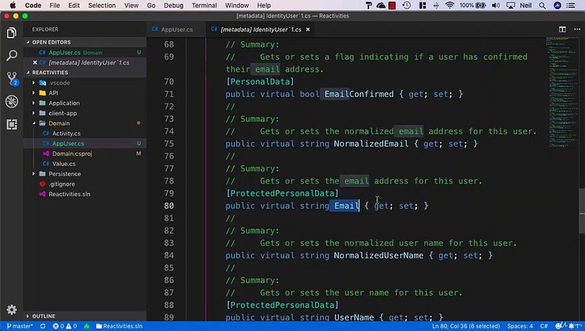Open the Debug view icon
The width and height of the screenshot is (585, 331).
tap(11, 102)
